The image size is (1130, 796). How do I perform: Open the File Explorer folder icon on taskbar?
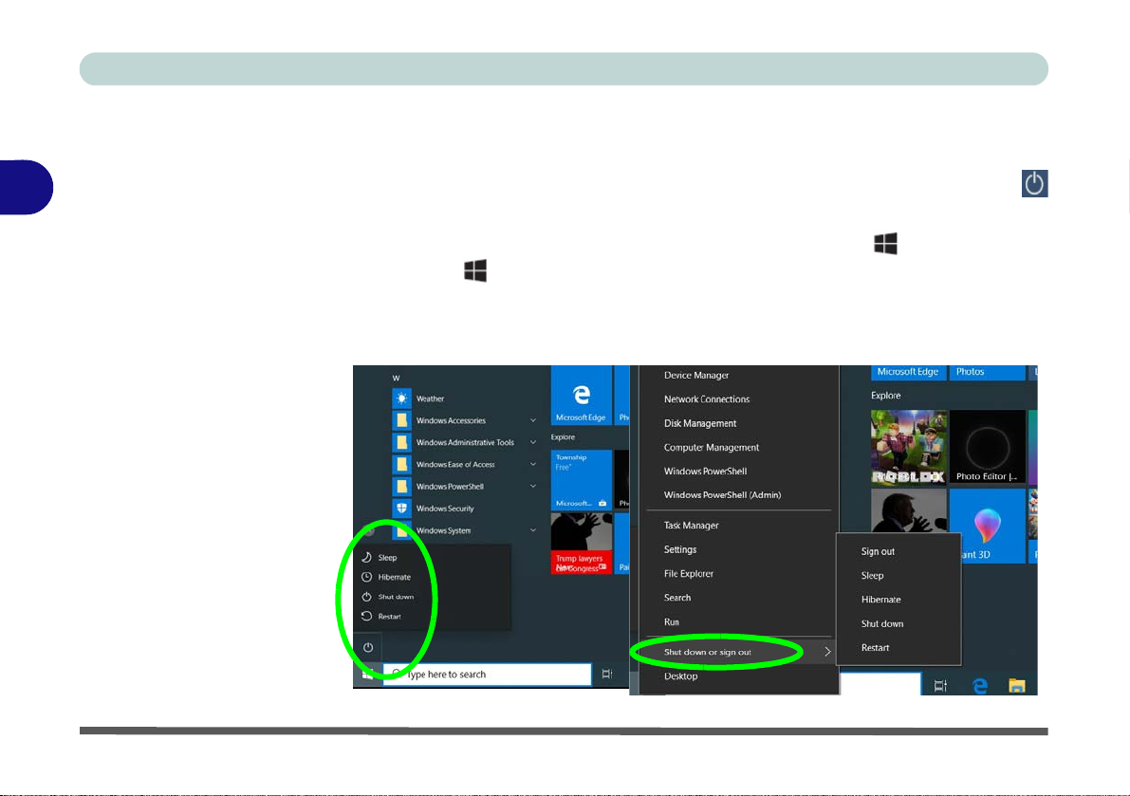(x=1017, y=686)
